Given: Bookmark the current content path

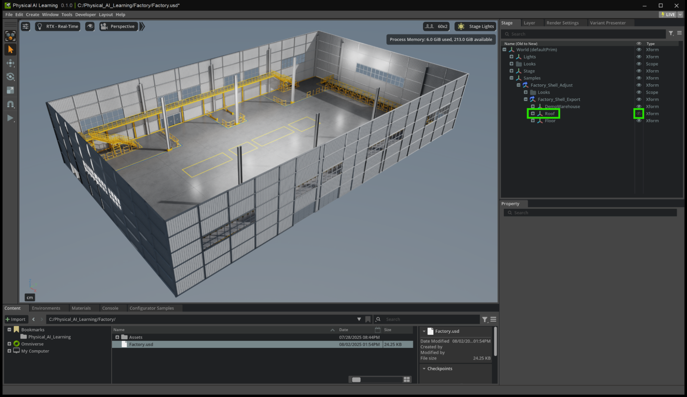Looking at the screenshot, I should pos(368,319).
